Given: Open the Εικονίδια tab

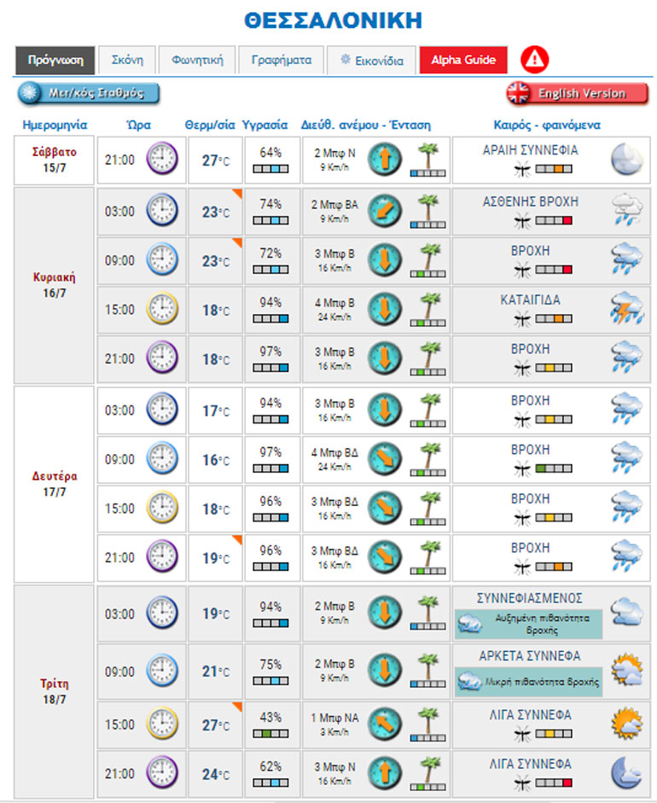Looking at the screenshot, I should point(372,61).
